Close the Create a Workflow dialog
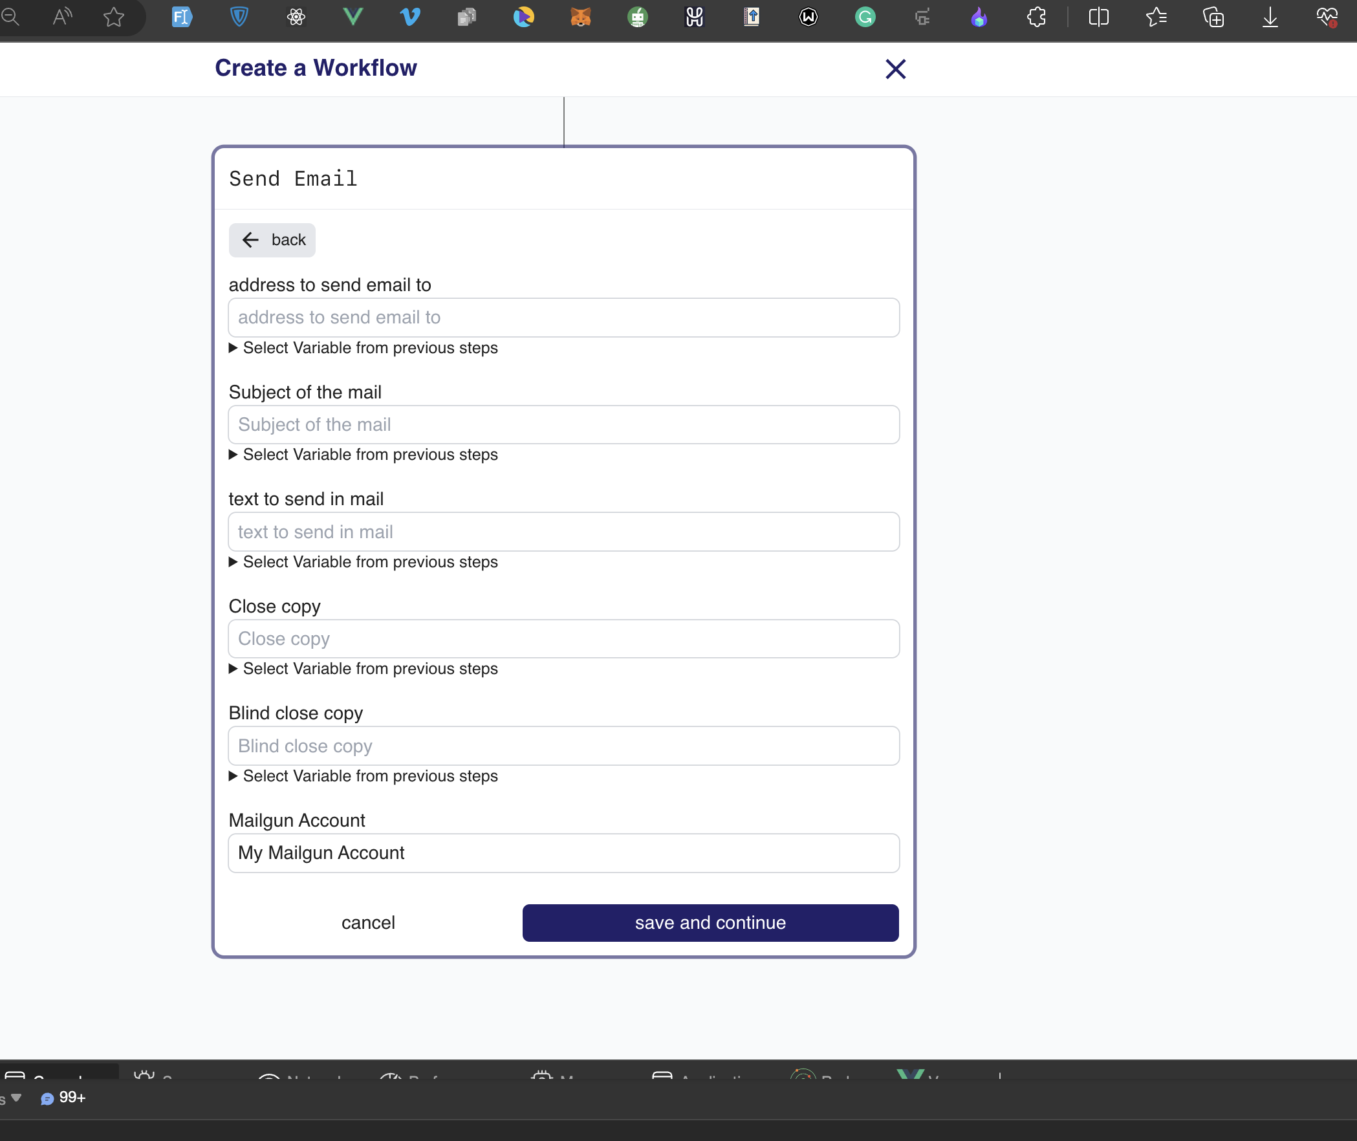This screenshot has height=1141, width=1357. click(x=895, y=69)
